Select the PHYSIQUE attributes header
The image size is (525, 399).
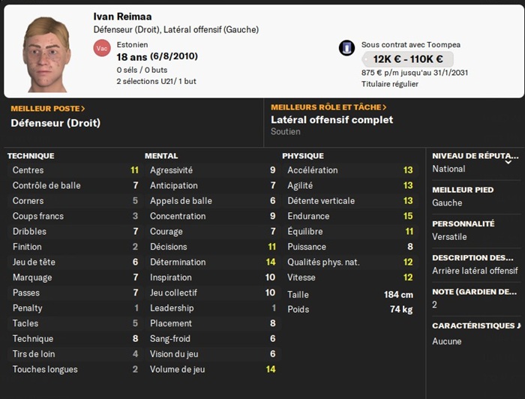tap(303, 156)
